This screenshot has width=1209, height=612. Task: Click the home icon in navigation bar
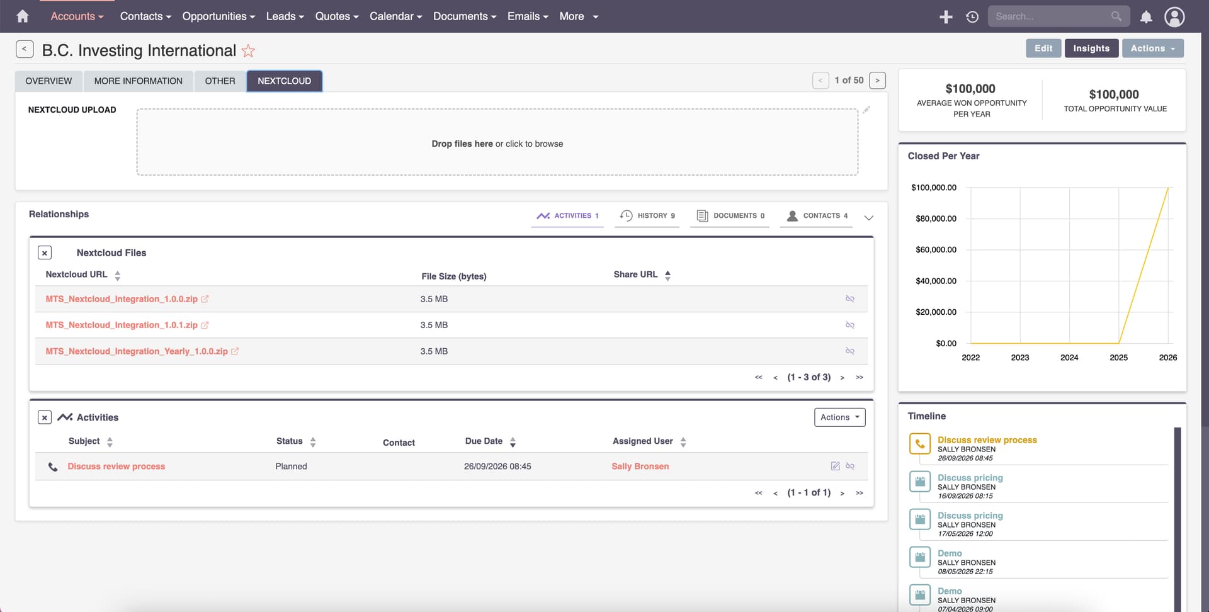(23, 16)
